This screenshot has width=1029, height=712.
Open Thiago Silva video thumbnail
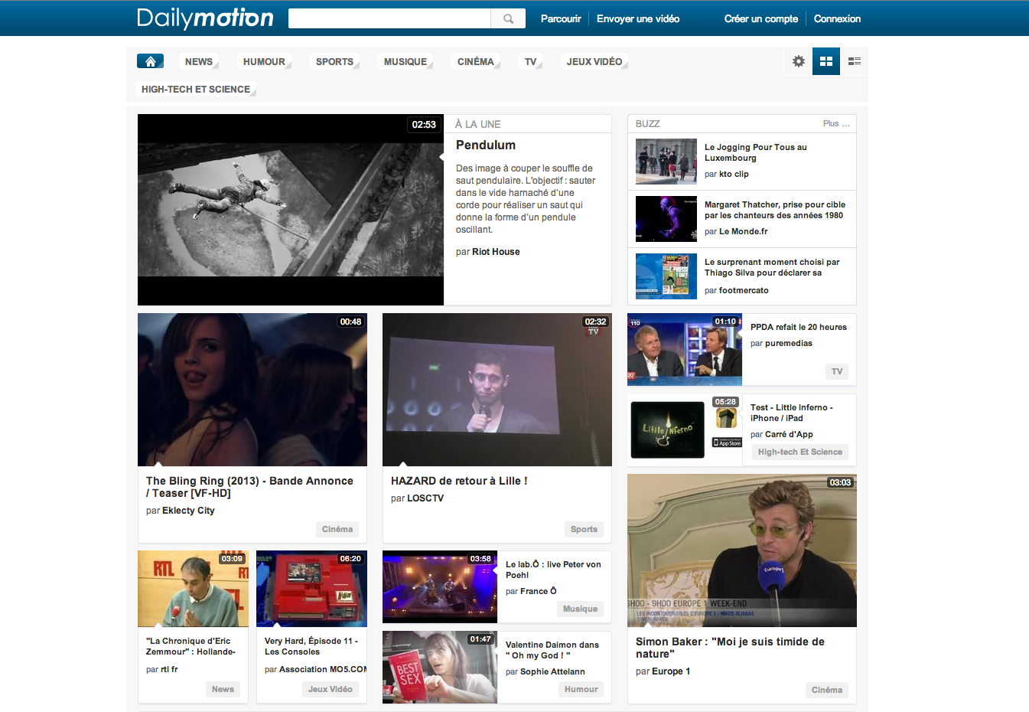(x=666, y=276)
